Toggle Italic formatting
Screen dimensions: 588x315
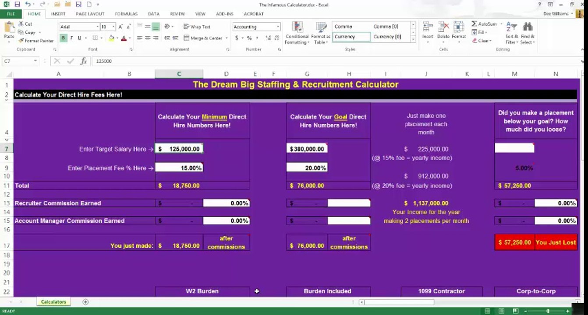[72, 38]
